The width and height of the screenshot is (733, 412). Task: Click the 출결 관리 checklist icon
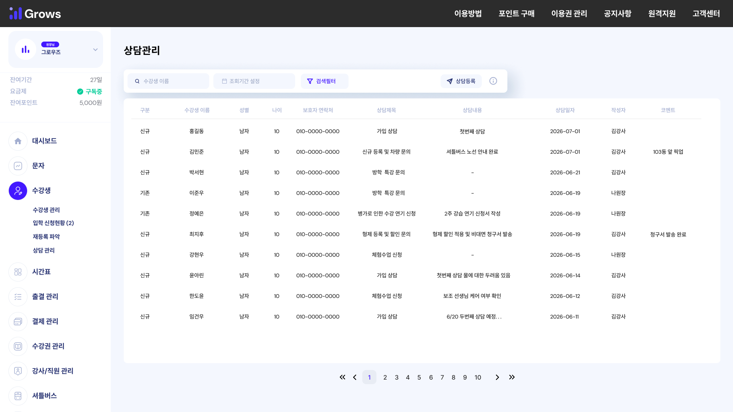pos(18,297)
